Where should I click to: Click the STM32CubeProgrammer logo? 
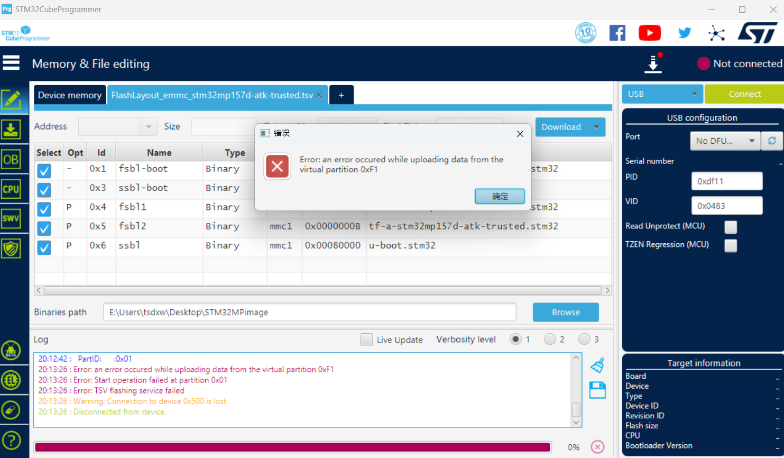click(x=25, y=33)
